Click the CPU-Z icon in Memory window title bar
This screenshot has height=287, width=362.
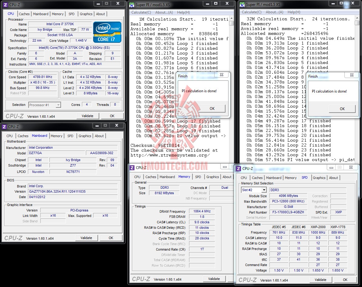tap(132, 168)
